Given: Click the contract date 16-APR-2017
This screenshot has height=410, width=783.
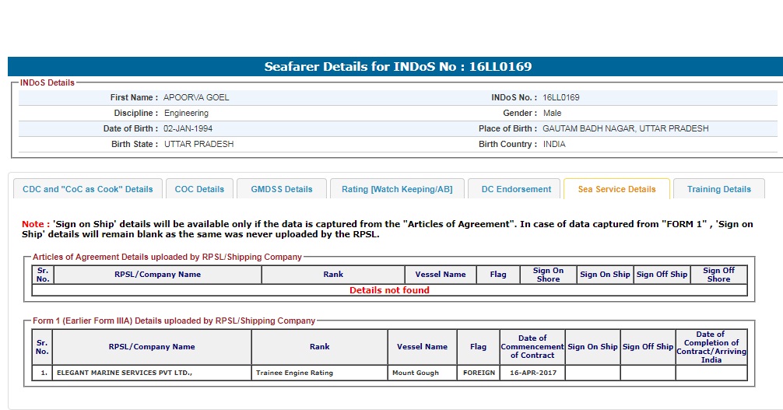Looking at the screenshot, I should (x=533, y=373).
